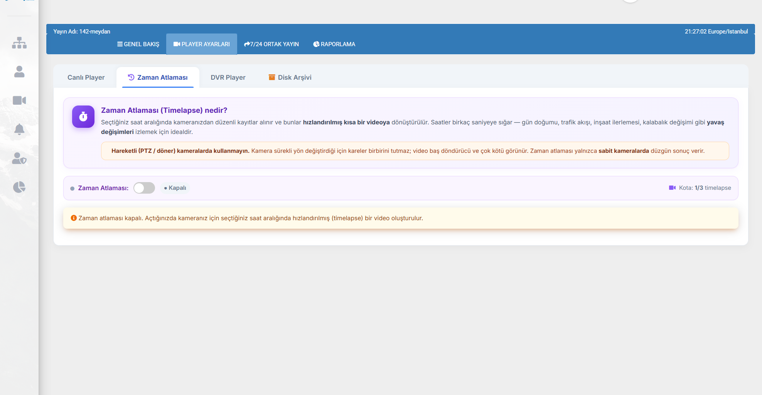Screen dimensions: 762x395
Task: Enable the Zaman Atlaması toggle switch
Action: pos(144,188)
